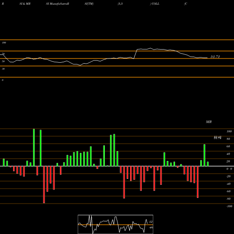
Task: Click the overlapping MR value label near 80
Action: pos(218,138)
